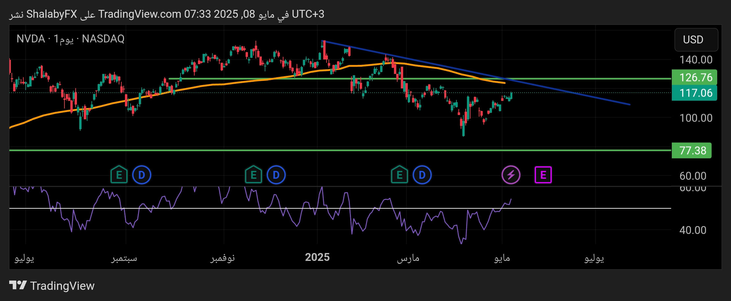Click the magenta upcoming earnings E marker

543,175
